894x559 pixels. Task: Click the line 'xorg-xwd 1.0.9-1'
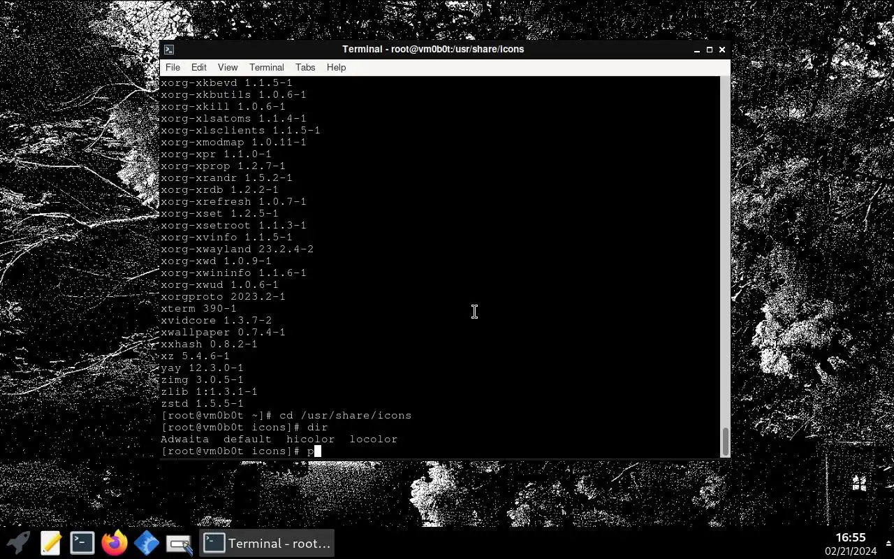[x=216, y=261]
